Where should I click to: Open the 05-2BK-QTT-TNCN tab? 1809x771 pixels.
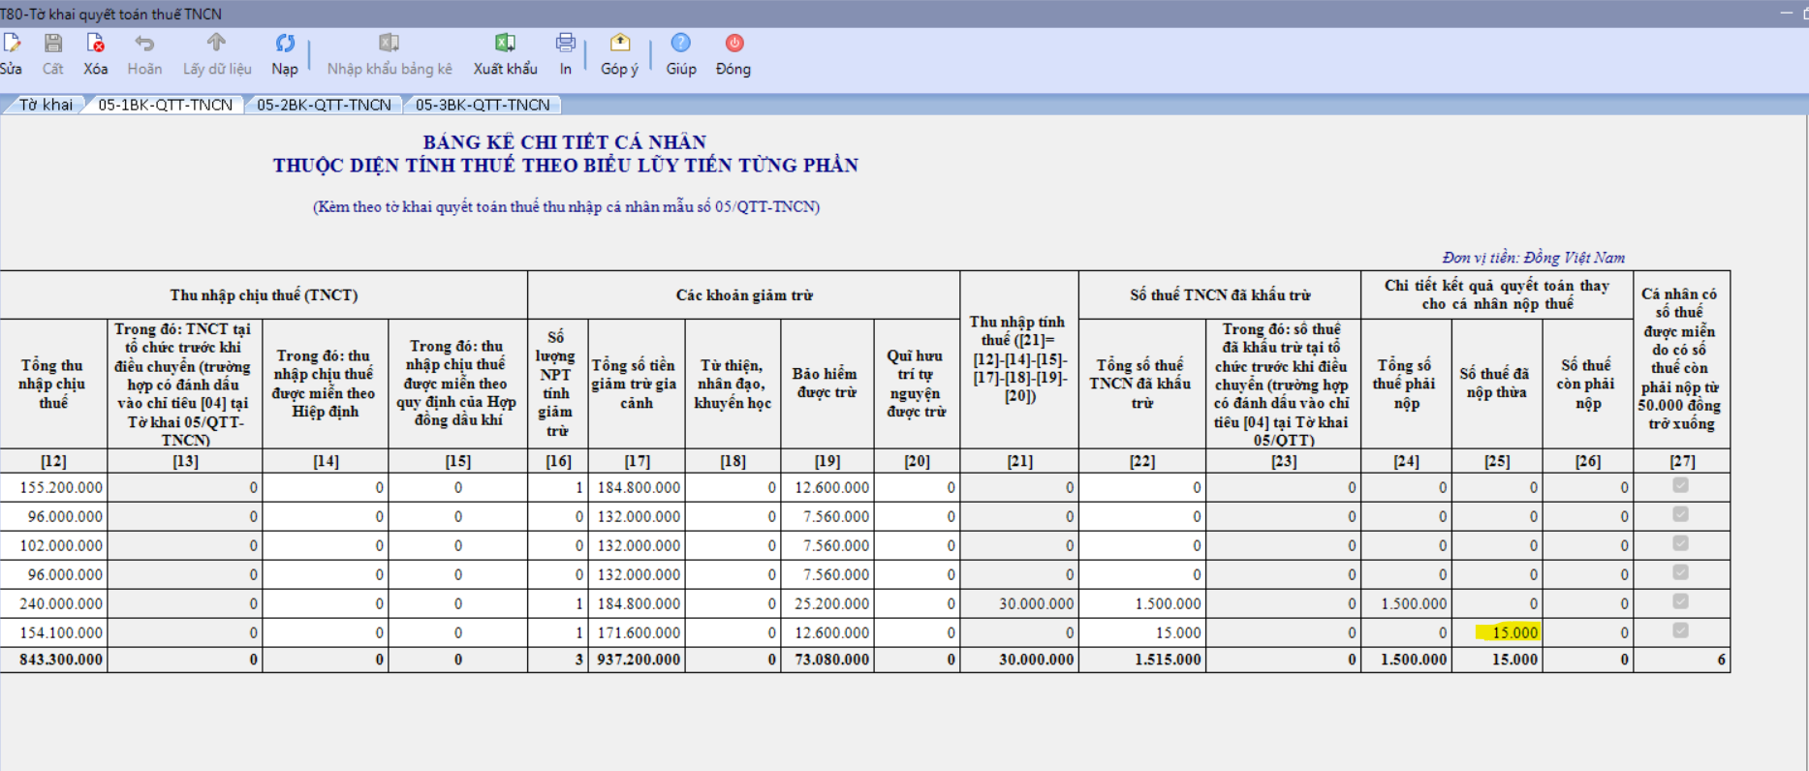324,105
